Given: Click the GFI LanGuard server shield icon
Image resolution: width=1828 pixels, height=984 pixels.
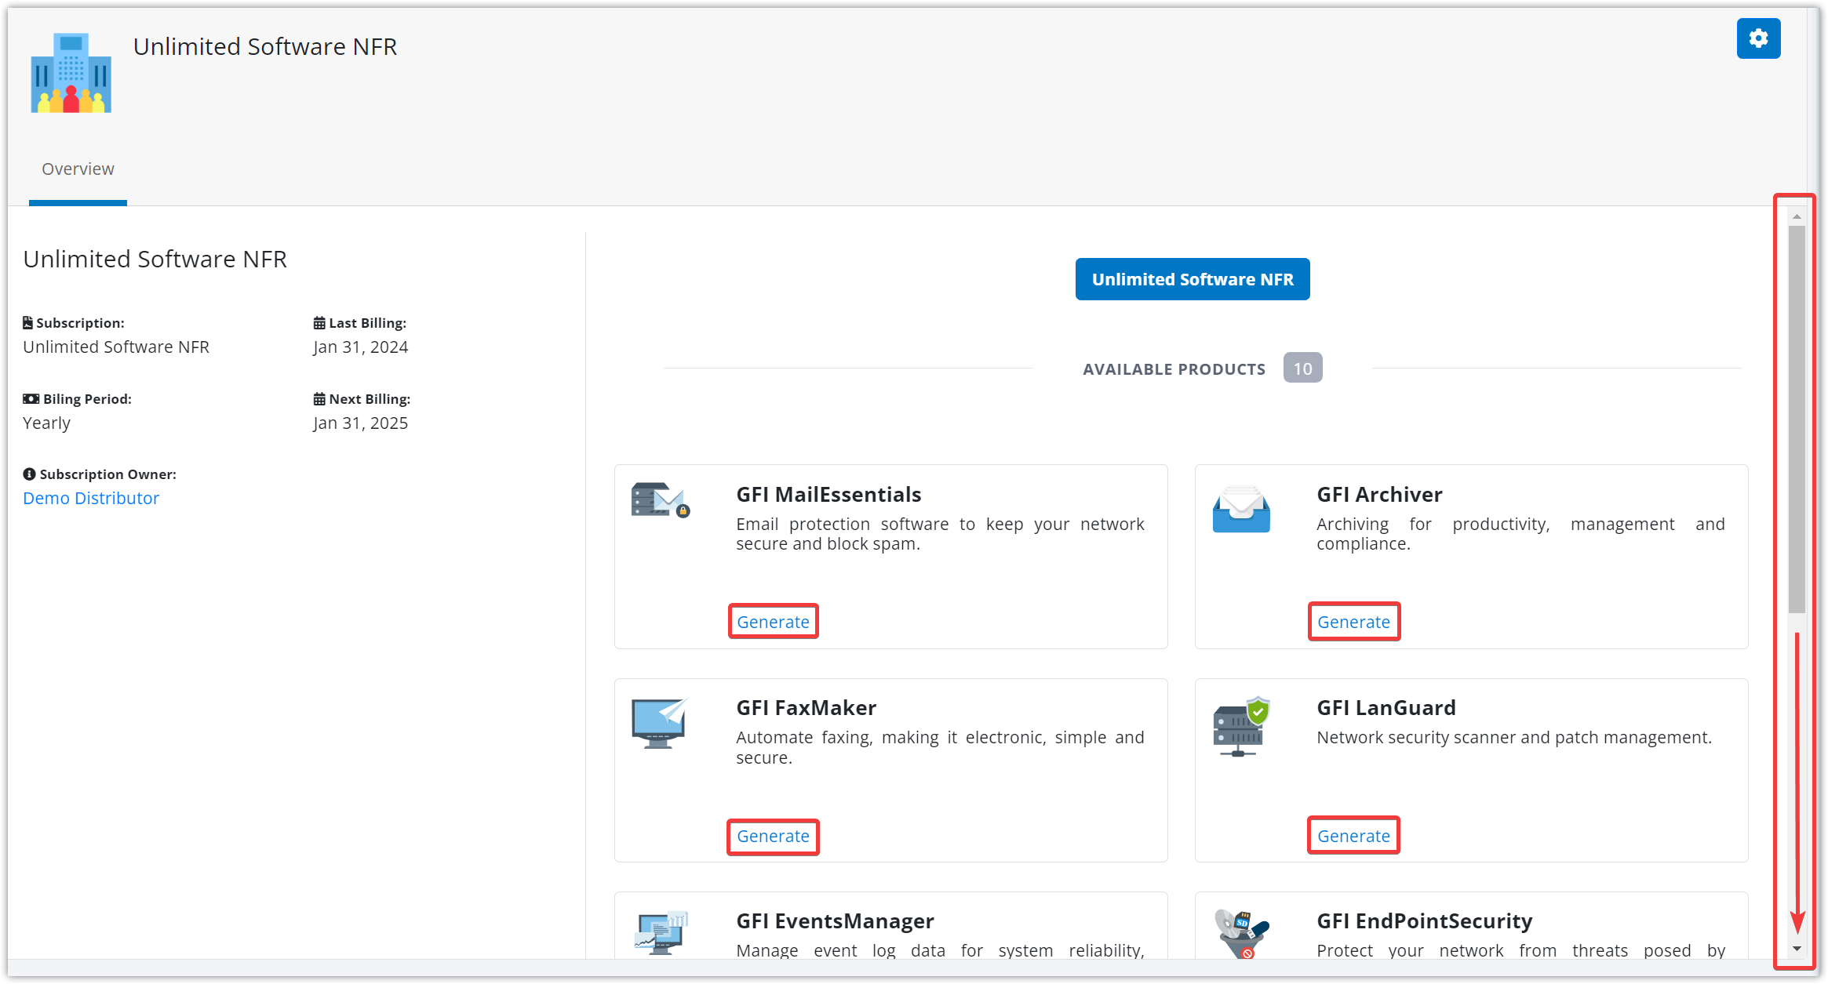Looking at the screenshot, I should coord(1241,726).
